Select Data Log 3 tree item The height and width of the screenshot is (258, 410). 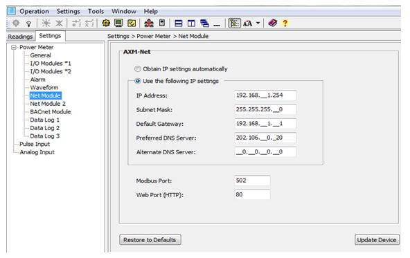click(x=45, y=136)
